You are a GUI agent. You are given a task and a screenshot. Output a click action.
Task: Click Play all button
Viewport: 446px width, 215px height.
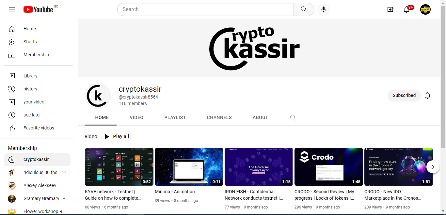tap(117, 136)
